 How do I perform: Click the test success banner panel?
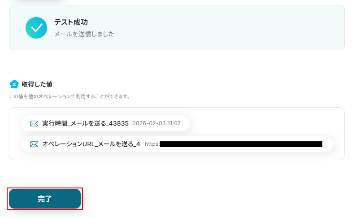tap(177, 28)
